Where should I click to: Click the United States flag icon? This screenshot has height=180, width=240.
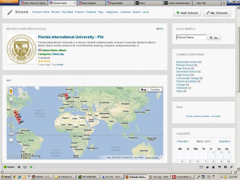point(40,50)
